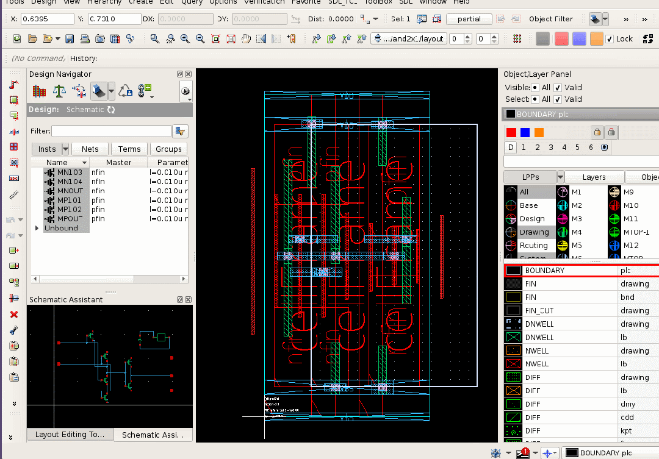Switch to the Nets tab
Image resolution: width=659 pixels, height=459 pixels.
click(90, 149)
